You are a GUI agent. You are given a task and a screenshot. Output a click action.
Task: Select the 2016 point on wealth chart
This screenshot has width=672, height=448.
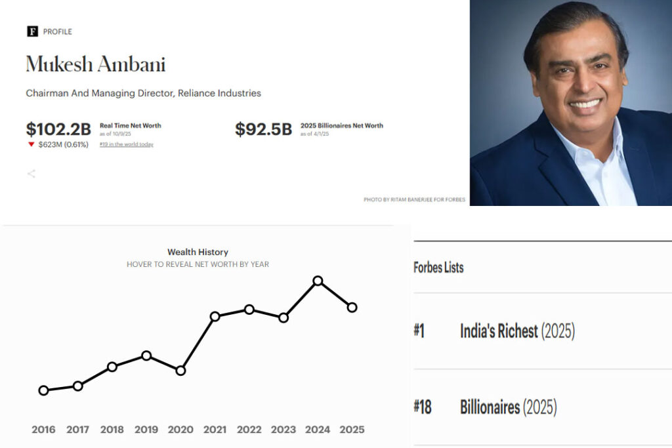(x=43, y=390)
